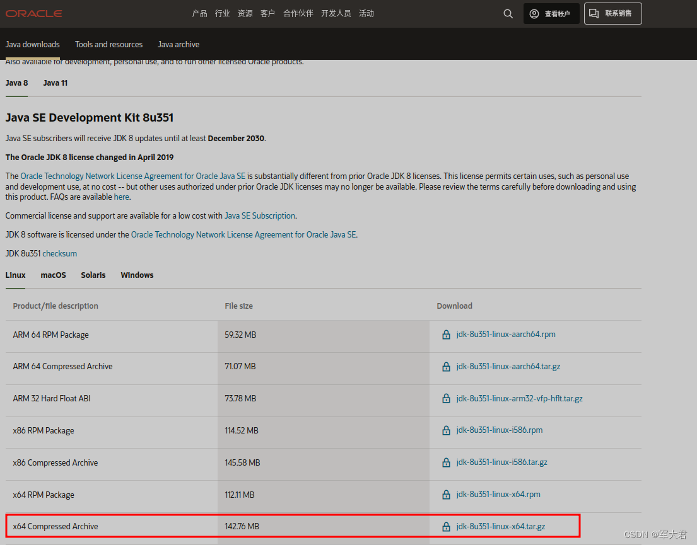Switch to the macOS platform tab
This screenshot has width=697, height=545.
point(54,275)
